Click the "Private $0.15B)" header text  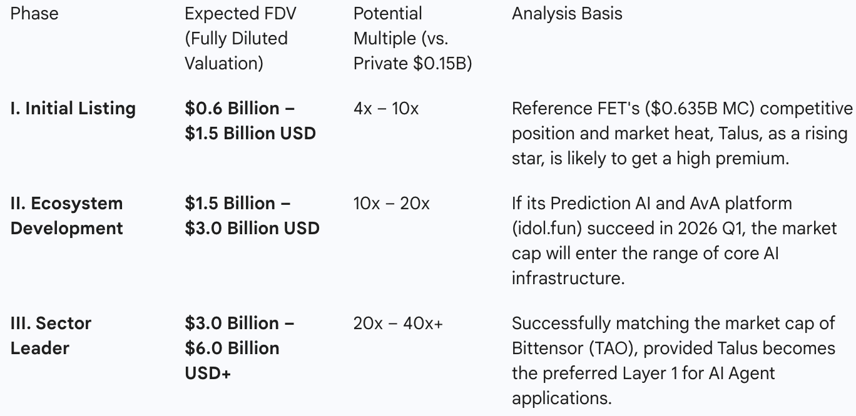click(x=412, y=64)
